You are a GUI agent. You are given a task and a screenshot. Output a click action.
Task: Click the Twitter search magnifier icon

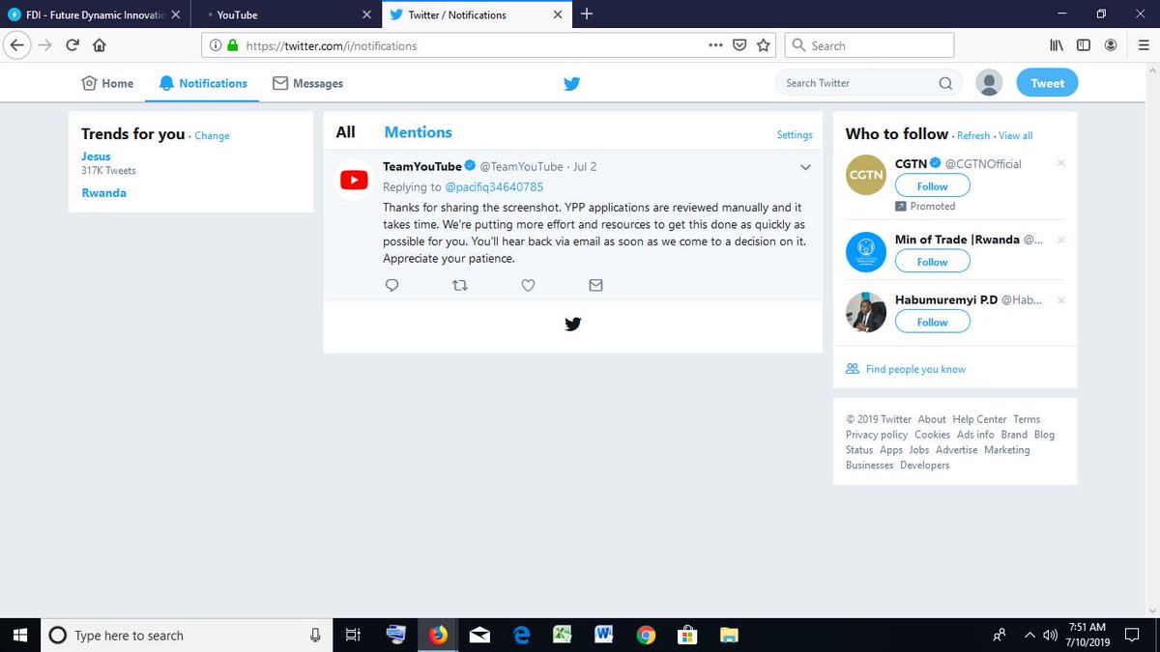click(x=945, y=83)
